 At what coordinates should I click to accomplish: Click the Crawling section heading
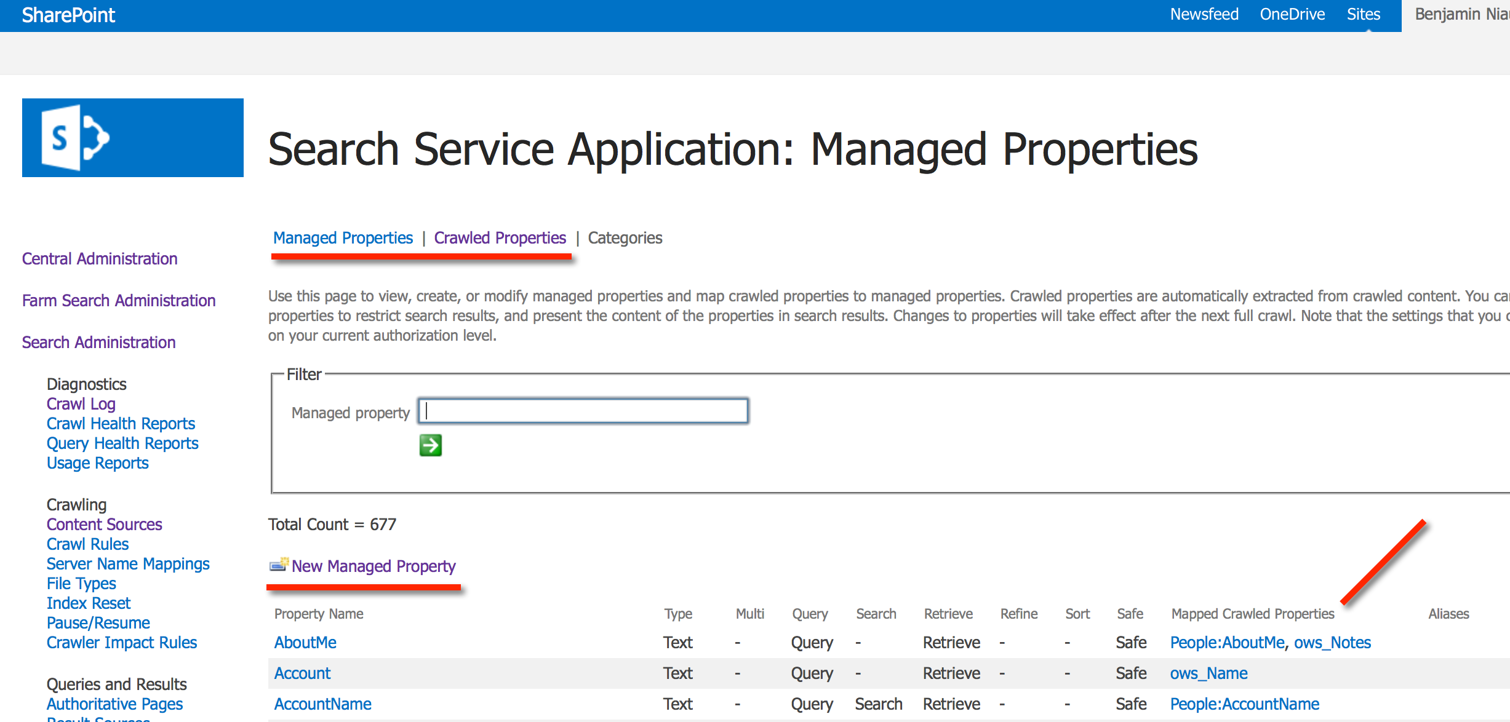(x=76, y=505)
